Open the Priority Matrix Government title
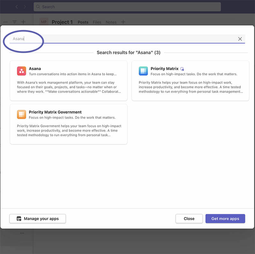This screenshot has width=255, height=254. pyautogui.click(x=55, y=112)
